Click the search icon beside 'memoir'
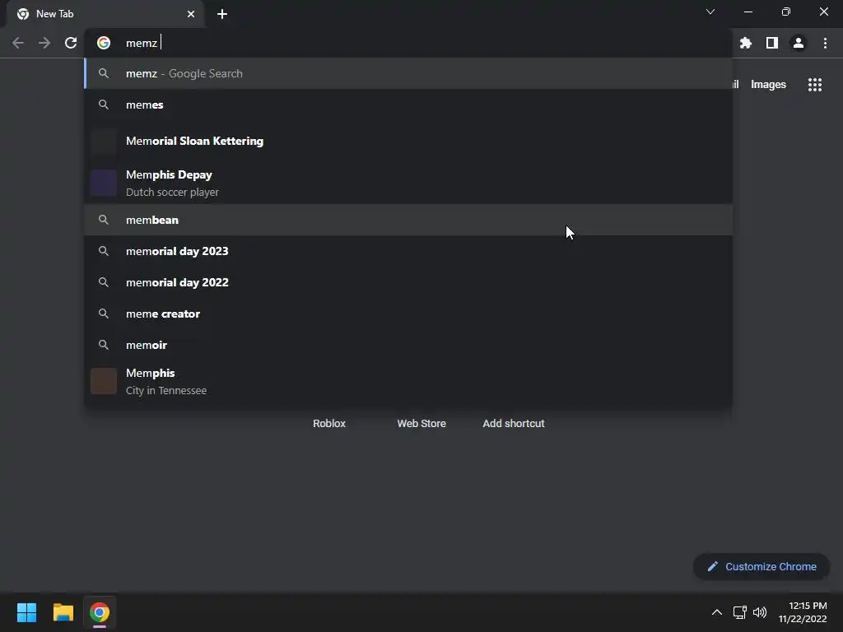Image resolution: width=843 pixels, height=632 pixels. tap(104, 345)
